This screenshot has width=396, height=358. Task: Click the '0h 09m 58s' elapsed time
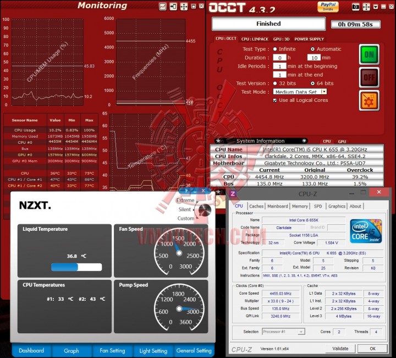355,24
